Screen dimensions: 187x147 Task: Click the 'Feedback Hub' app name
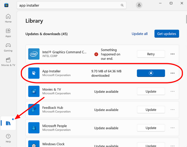point(52,108)
